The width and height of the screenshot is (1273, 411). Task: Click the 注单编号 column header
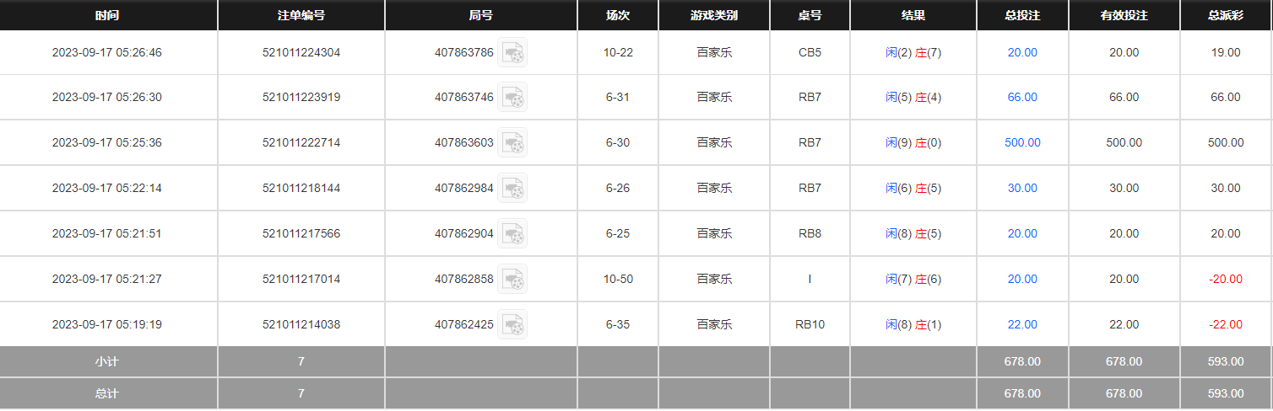301,15
